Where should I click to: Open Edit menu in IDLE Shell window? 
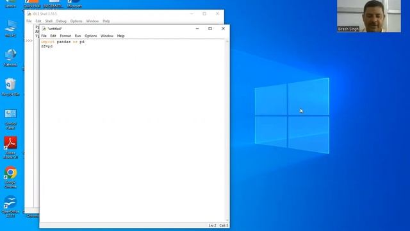coord(38,21)
